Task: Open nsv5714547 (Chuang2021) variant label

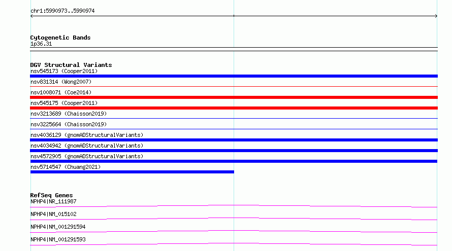Action: (x=66, y=167)
